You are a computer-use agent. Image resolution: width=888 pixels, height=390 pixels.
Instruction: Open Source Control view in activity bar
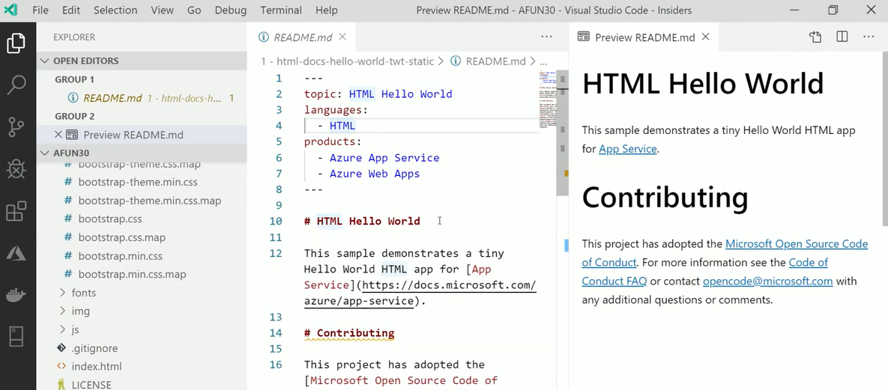[x=16, y=127]
